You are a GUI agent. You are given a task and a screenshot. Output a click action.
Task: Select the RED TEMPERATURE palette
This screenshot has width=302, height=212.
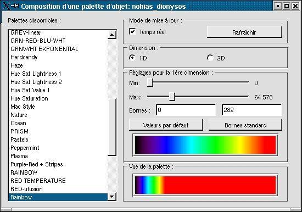click(38, 181)
